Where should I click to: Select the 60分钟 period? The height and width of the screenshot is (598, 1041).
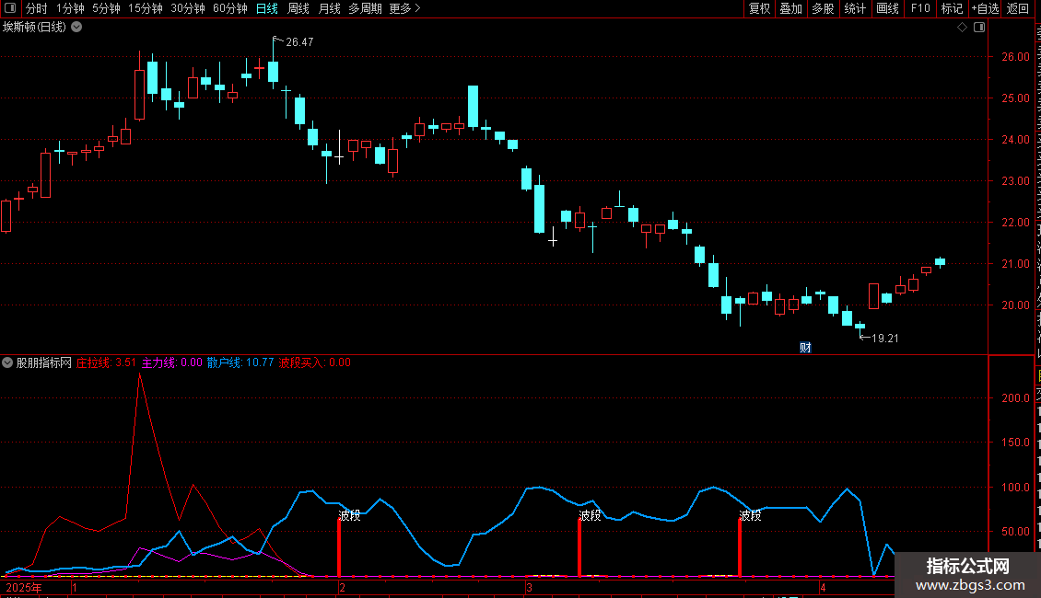click(230, 8)
